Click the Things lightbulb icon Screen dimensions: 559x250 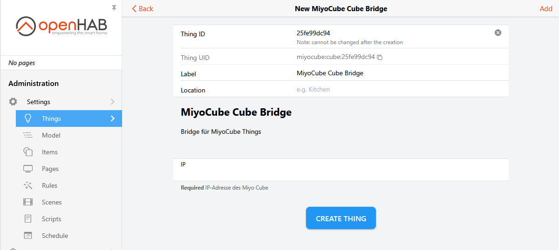28,118
